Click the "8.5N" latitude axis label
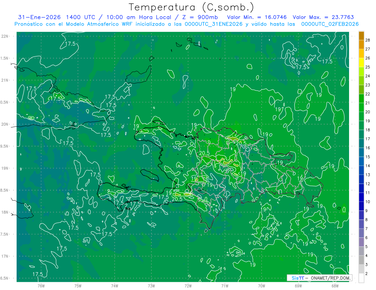Image resolution: width=376 pixels, height=290 pixels. click(5, 190)
